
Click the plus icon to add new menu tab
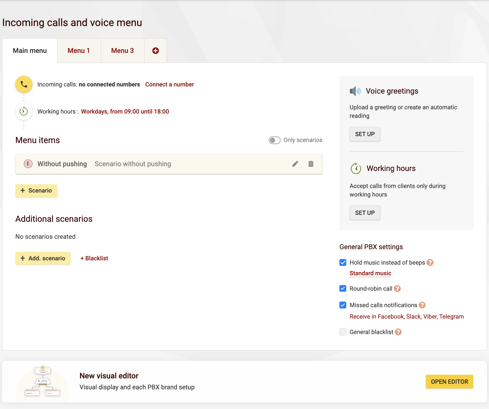pyautogui.click(x=155, y=51)
